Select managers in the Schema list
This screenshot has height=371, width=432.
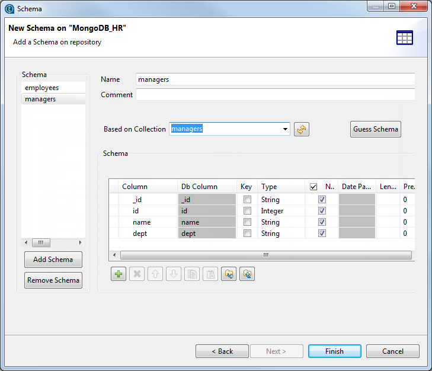(41, 99)
